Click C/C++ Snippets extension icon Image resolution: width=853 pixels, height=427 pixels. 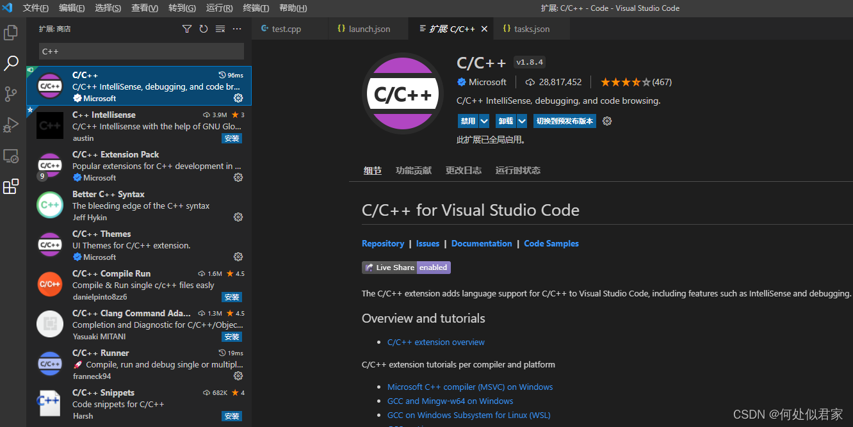pos(50,403)
